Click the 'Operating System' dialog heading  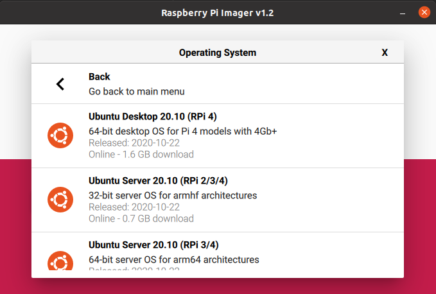point(218,53)
